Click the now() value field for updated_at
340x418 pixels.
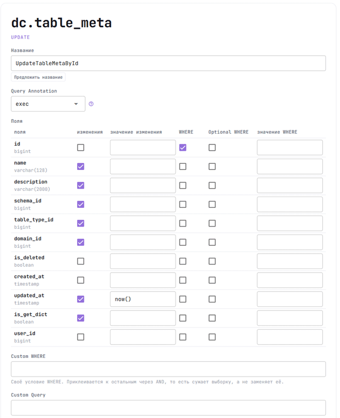click(143, 299)
